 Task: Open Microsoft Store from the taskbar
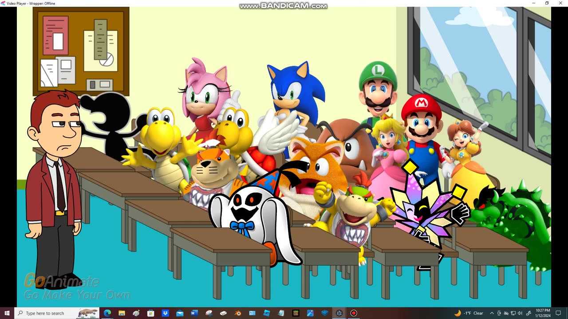point(150,313)
